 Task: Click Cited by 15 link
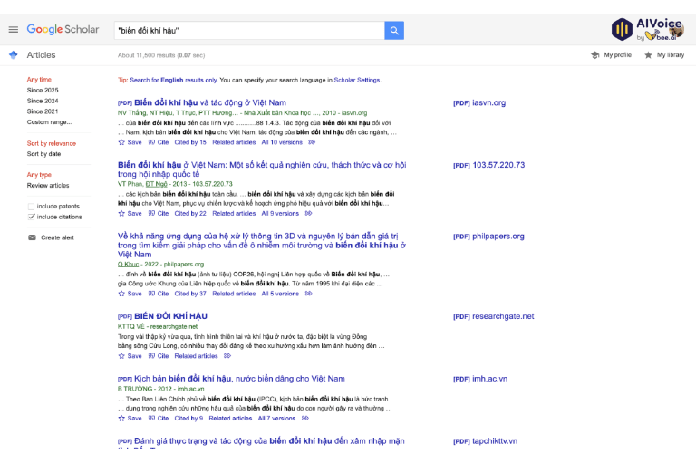[x=190, y=142]
